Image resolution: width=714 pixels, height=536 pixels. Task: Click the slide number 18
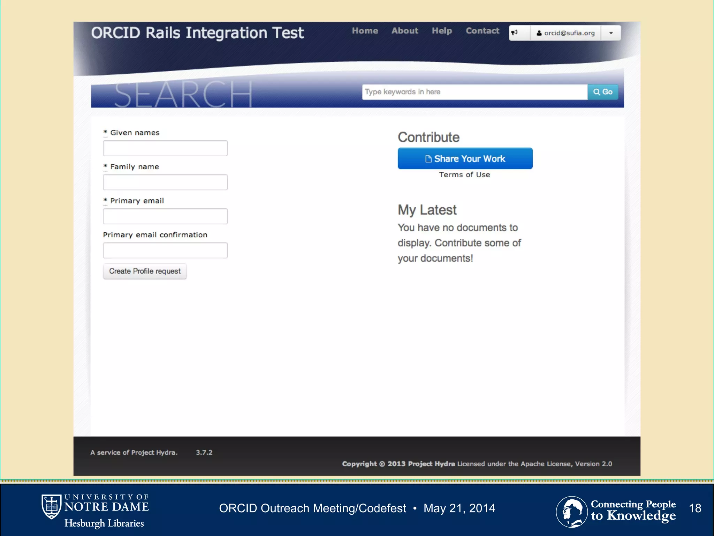coord(695,508)
